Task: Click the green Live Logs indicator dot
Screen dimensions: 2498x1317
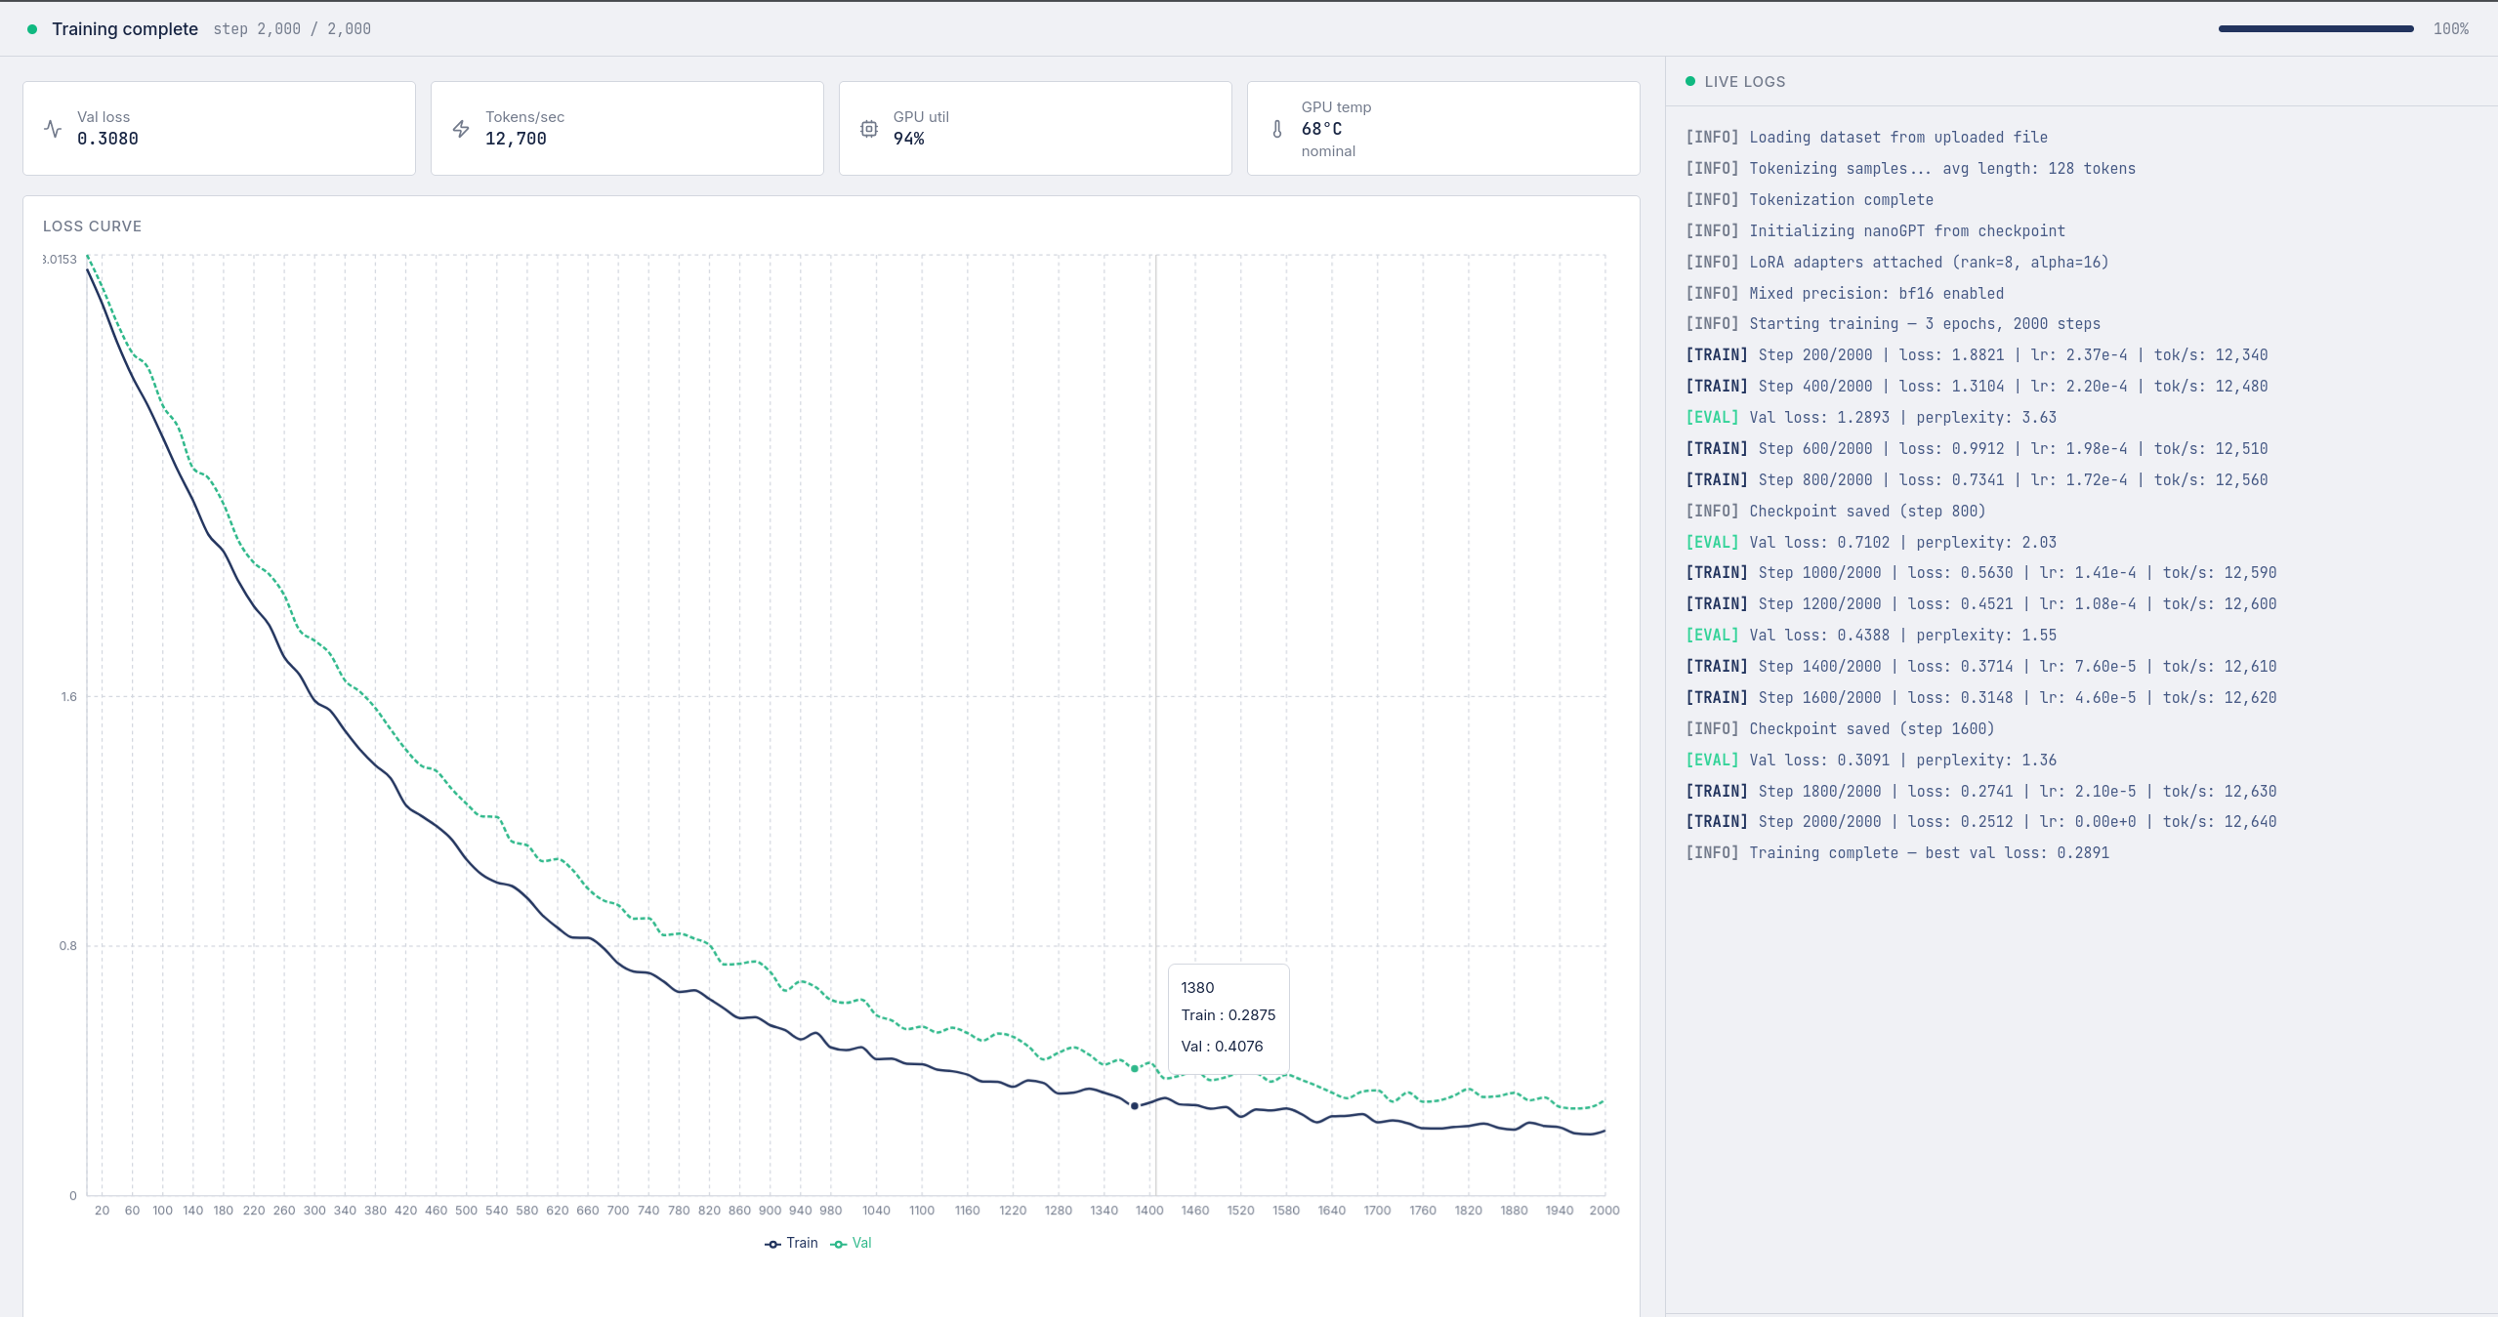Action: pos(1689,81)
